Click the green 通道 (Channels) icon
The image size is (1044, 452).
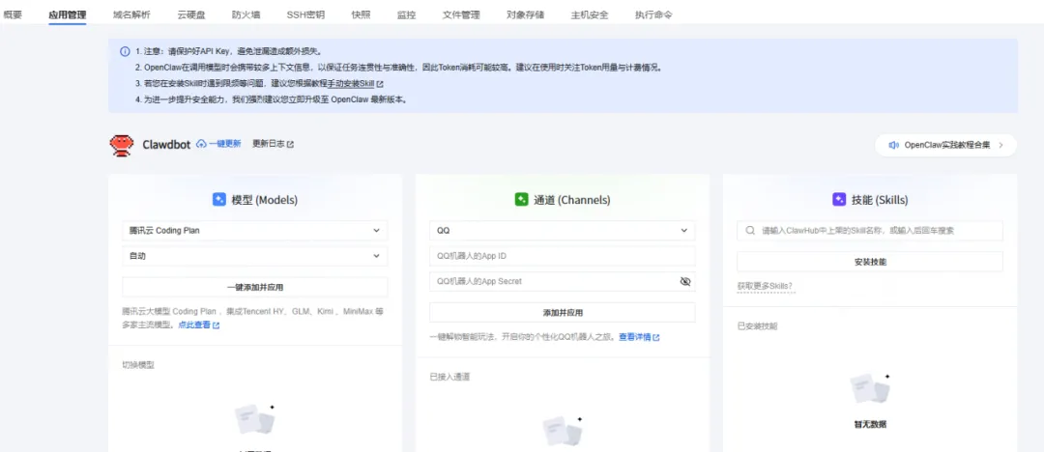click(x=522, y=200)
